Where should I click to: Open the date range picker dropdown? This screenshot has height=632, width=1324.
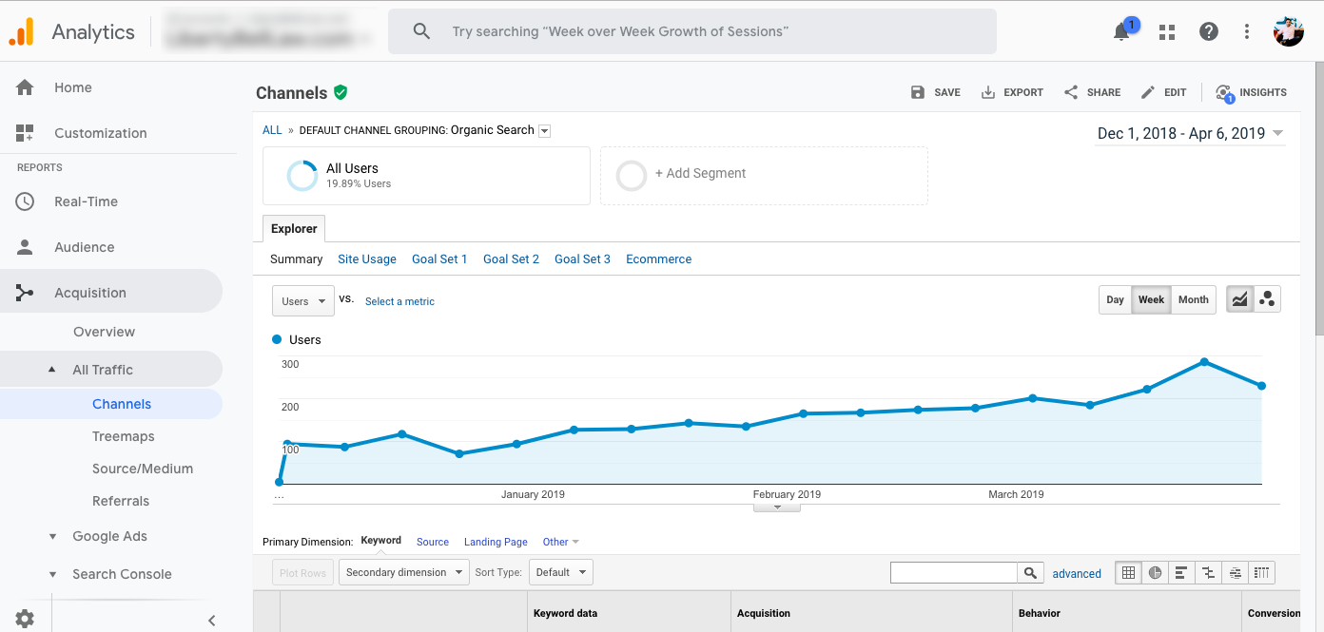coord(1190,133)
